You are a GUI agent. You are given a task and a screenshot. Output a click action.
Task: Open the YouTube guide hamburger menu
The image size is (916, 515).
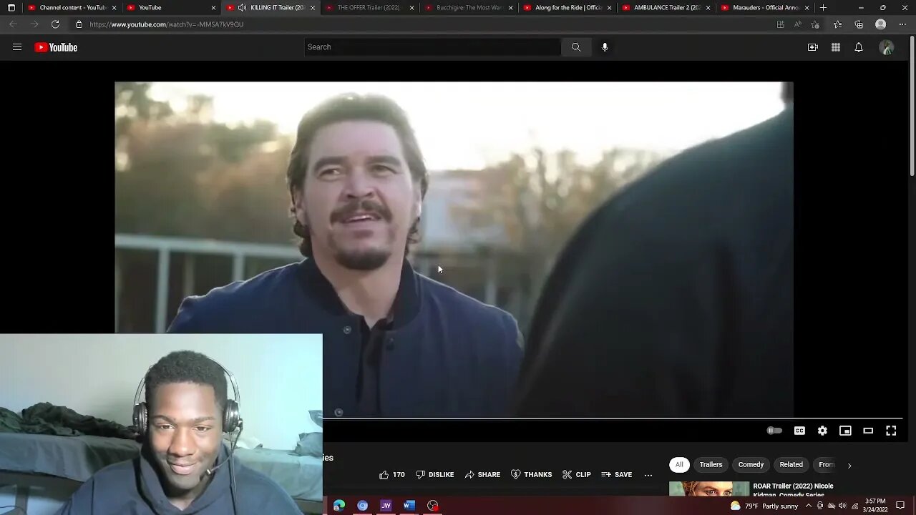(17, 47)
